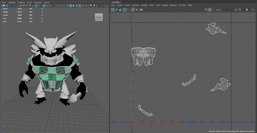Screen dimensions: 257x133
Task: Open the UV Editor Edit menu
Action: [113, 5]
